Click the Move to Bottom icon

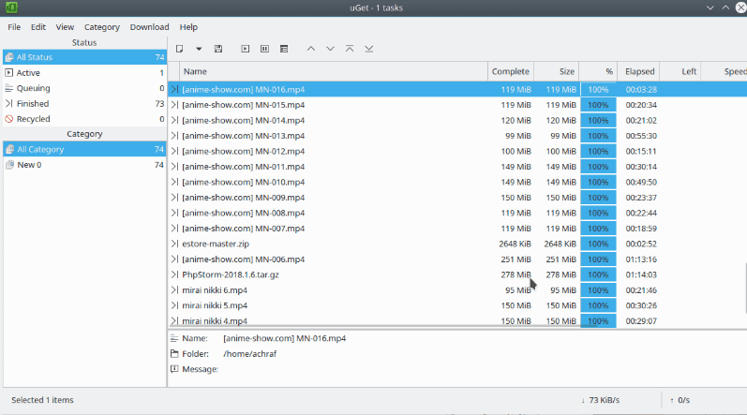point(368,49)
